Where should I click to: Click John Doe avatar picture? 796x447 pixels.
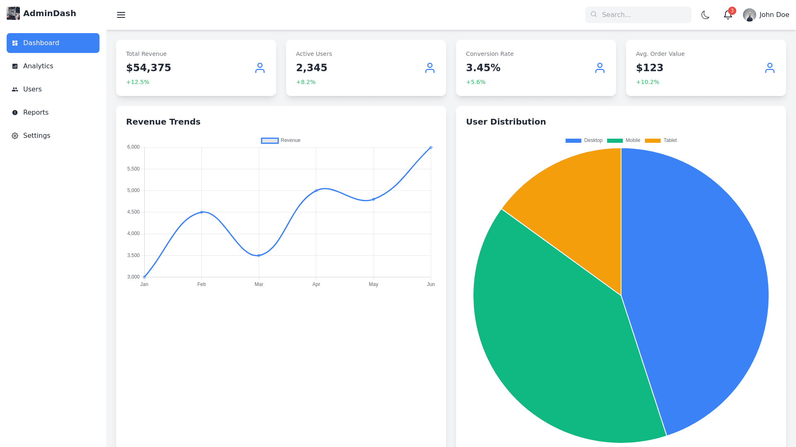point(749,15)
